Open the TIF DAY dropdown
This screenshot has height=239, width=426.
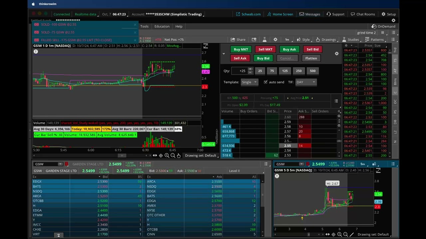306,82
